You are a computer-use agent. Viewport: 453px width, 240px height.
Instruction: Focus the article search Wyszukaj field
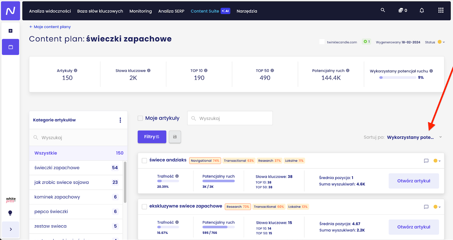point(230,118)
